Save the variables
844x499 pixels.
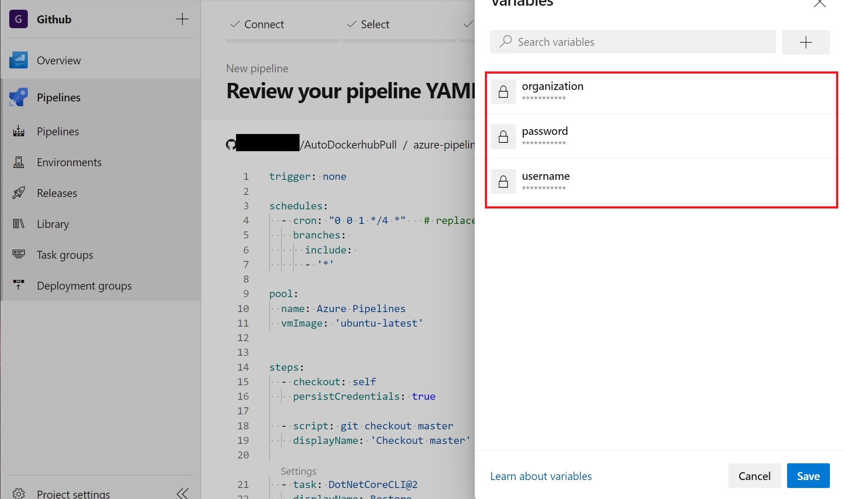tap(808, 476)
